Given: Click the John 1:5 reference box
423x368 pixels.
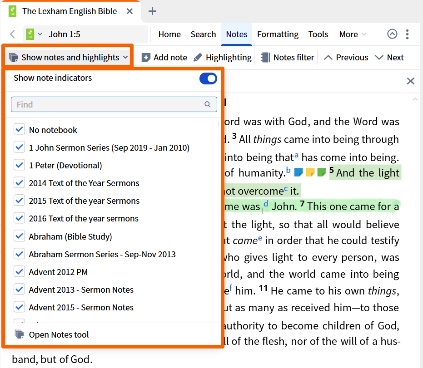Looking at the screenshot, I should [85, 34].
